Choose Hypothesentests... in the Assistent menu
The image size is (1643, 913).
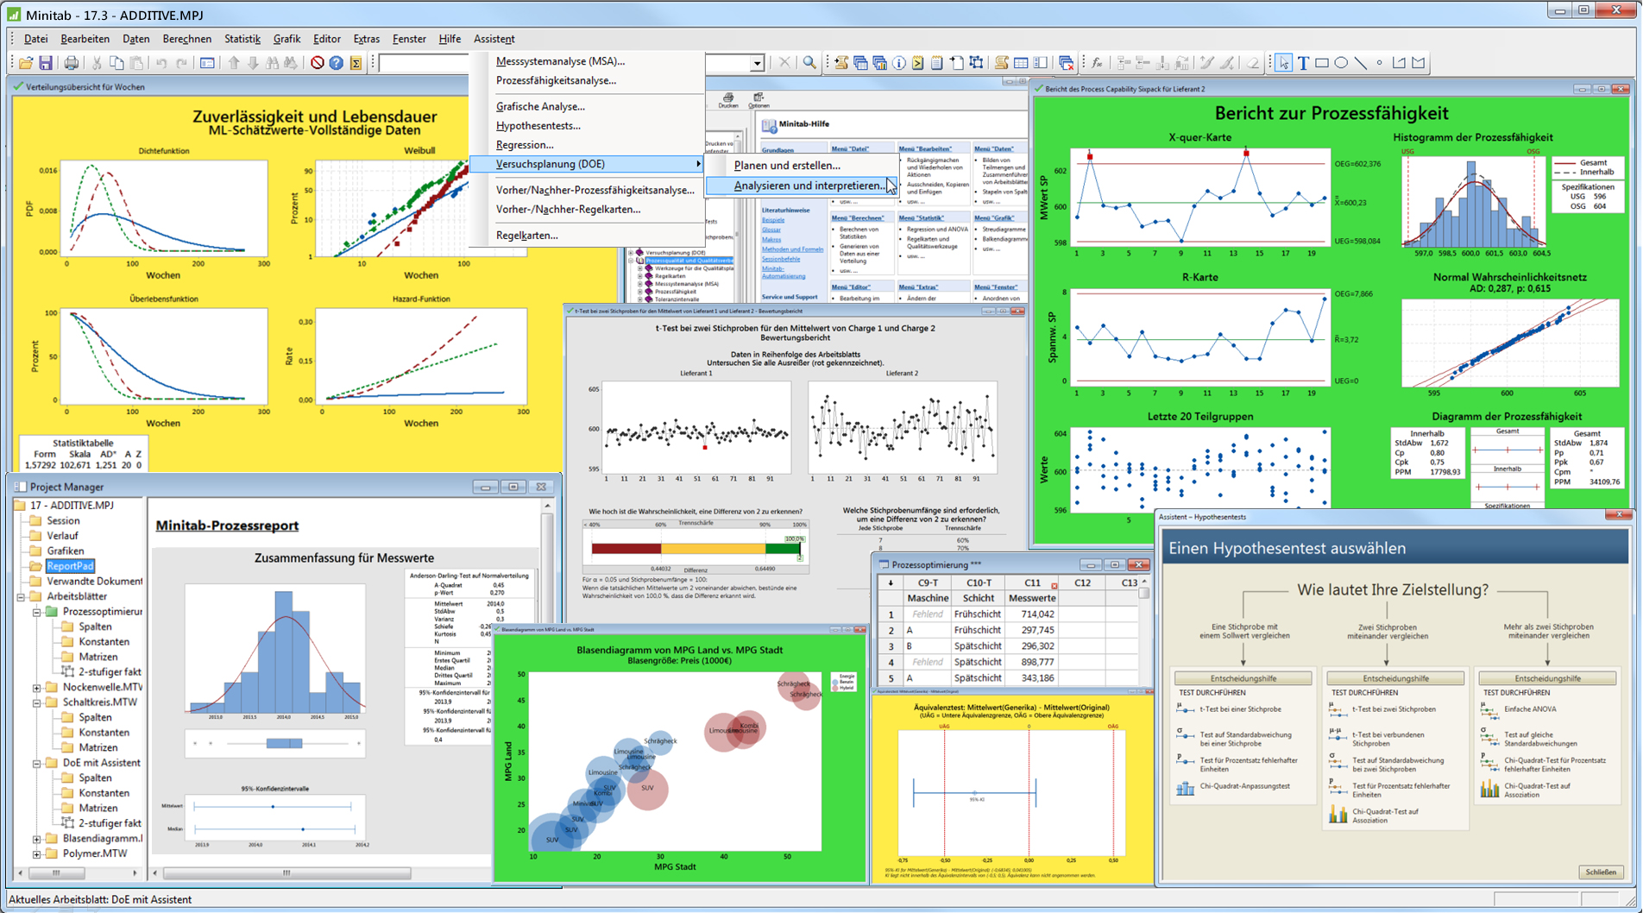point(538,126)
